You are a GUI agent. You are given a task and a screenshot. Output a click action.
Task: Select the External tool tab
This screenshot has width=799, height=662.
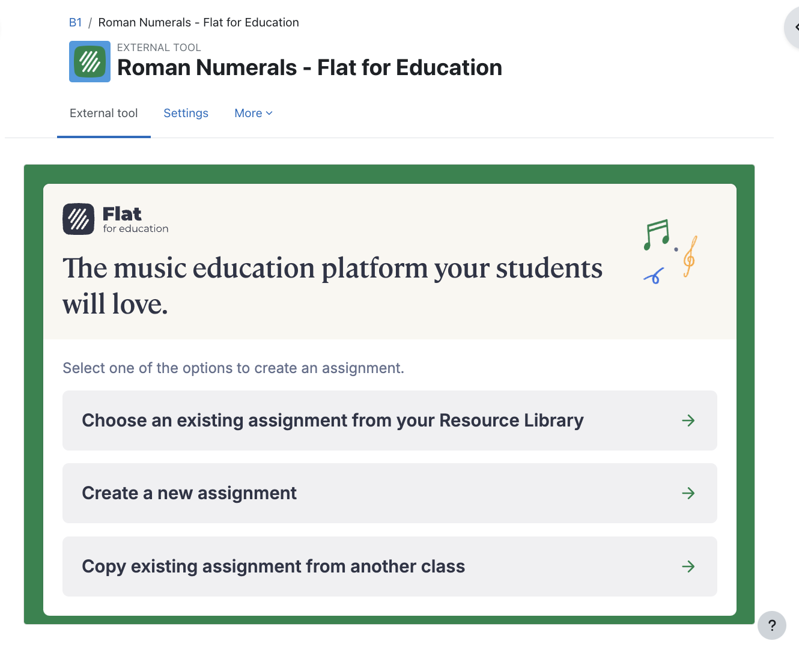103,113
